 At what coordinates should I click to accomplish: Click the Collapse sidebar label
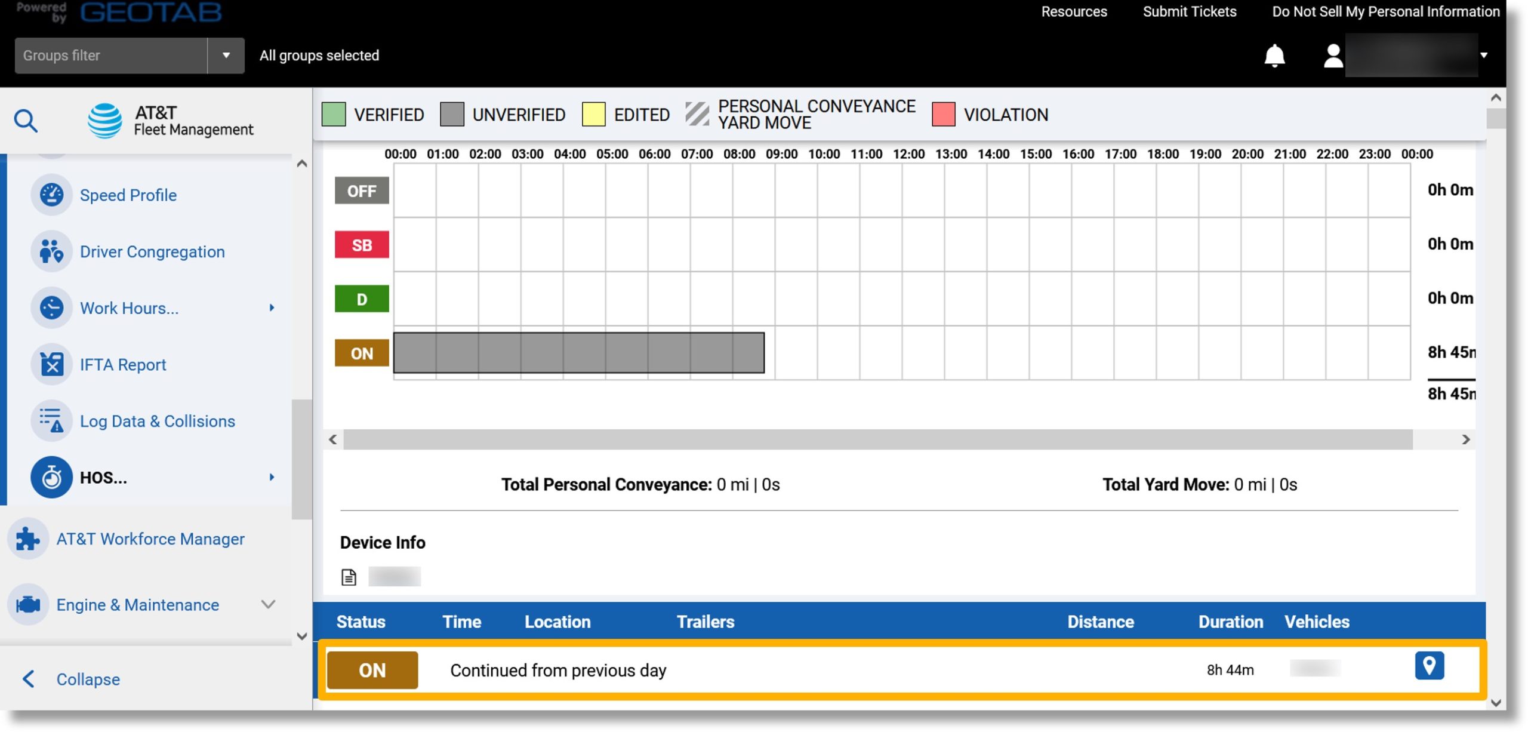coord(88,679)
